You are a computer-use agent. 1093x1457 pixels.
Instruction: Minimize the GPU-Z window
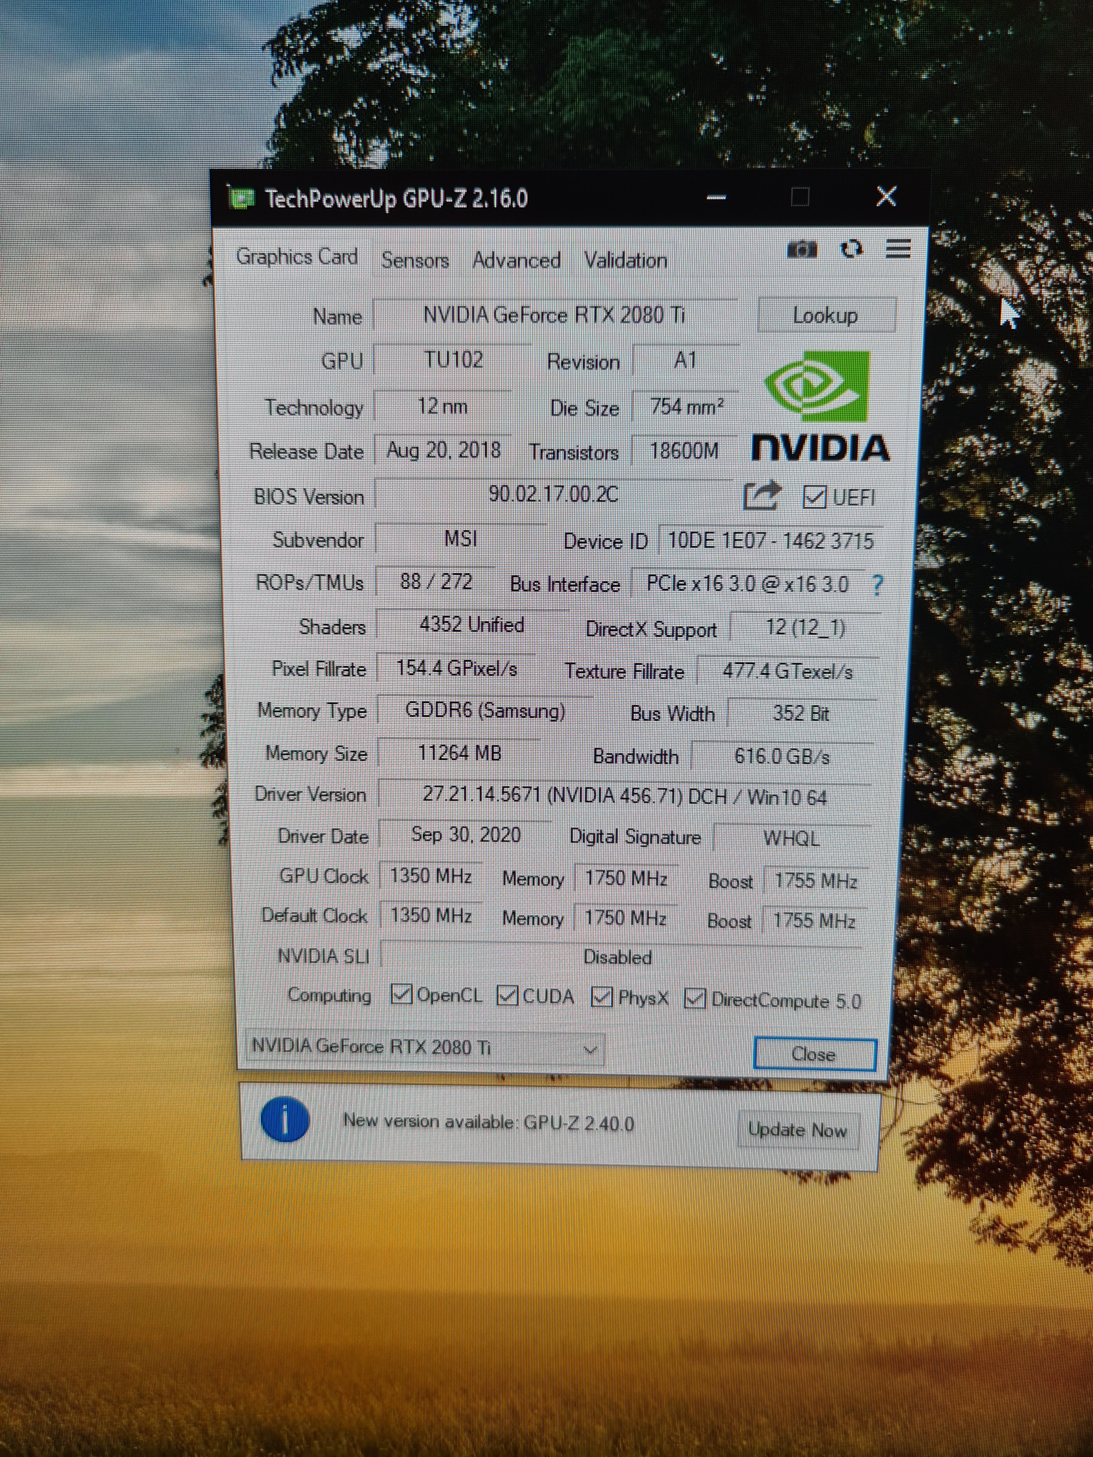(717, 197)
